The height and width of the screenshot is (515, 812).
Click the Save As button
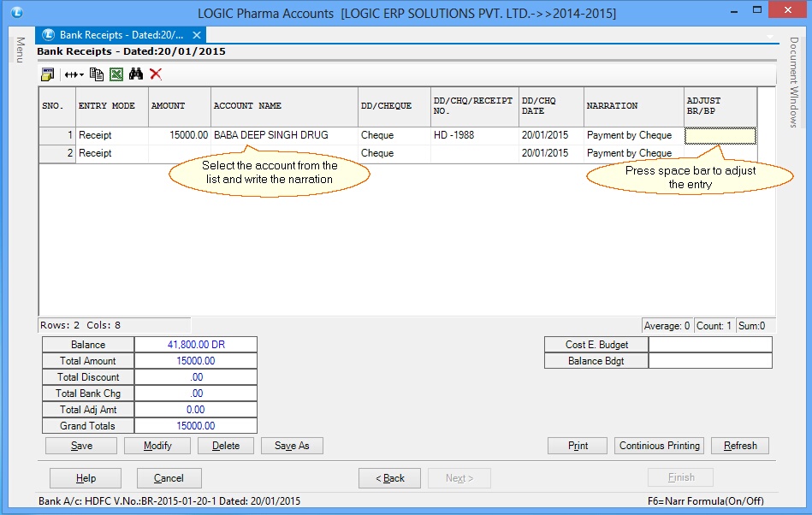pyautogui.click(x=292, y=446)
